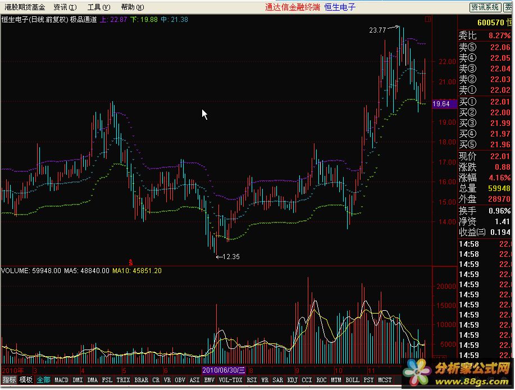
Task: Click the 委比 8.27% row
Action: point(485,35)
